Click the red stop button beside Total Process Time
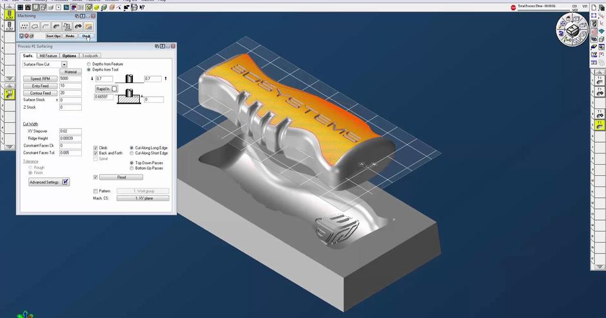 tap(513, 7)
